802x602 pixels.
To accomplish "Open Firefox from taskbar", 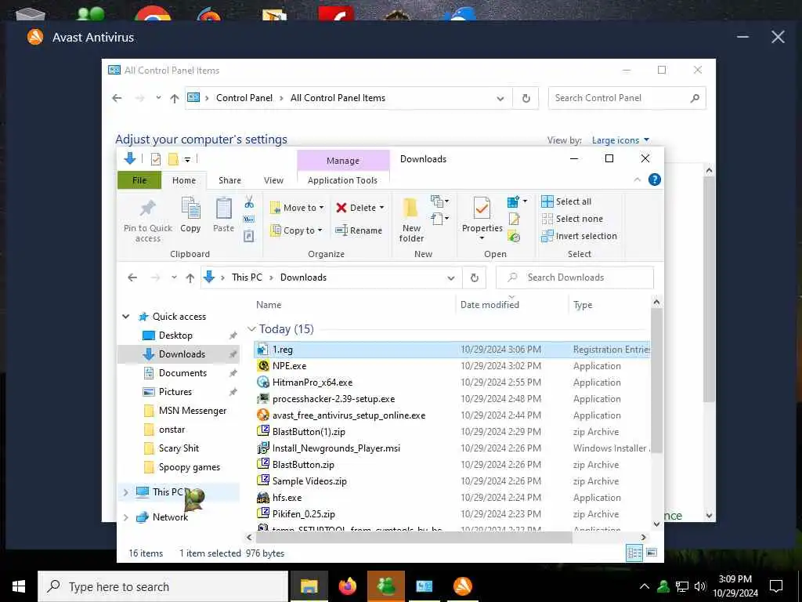I will click(x=347, y=586).
